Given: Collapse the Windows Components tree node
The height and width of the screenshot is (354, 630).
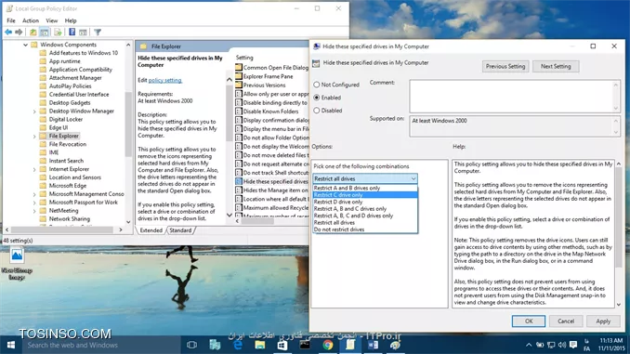Looking at the screenshot, I should [25, 45].
